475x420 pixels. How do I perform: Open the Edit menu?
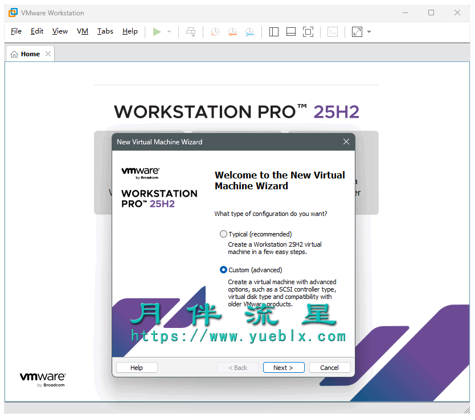[37, 31]
